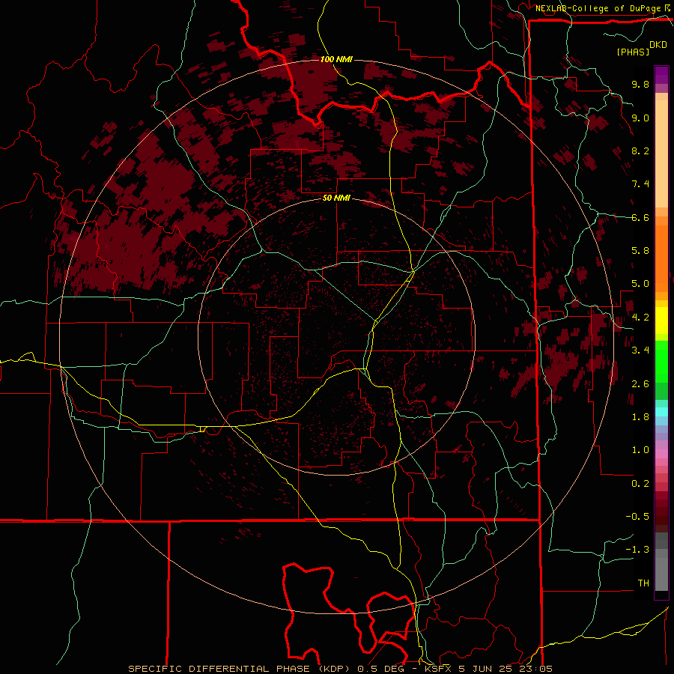Click the 9.8 legend value
This screenshot has width=674, height=674.
tap(640, 84)
